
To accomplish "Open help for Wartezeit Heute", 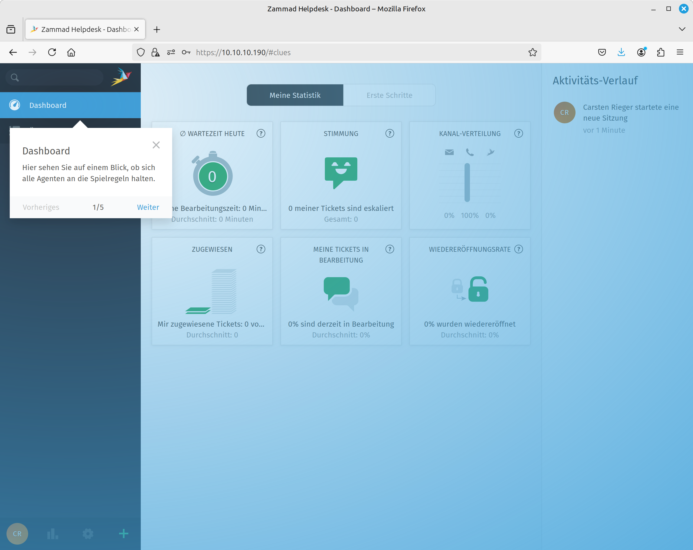I will [x=261, y=134].
